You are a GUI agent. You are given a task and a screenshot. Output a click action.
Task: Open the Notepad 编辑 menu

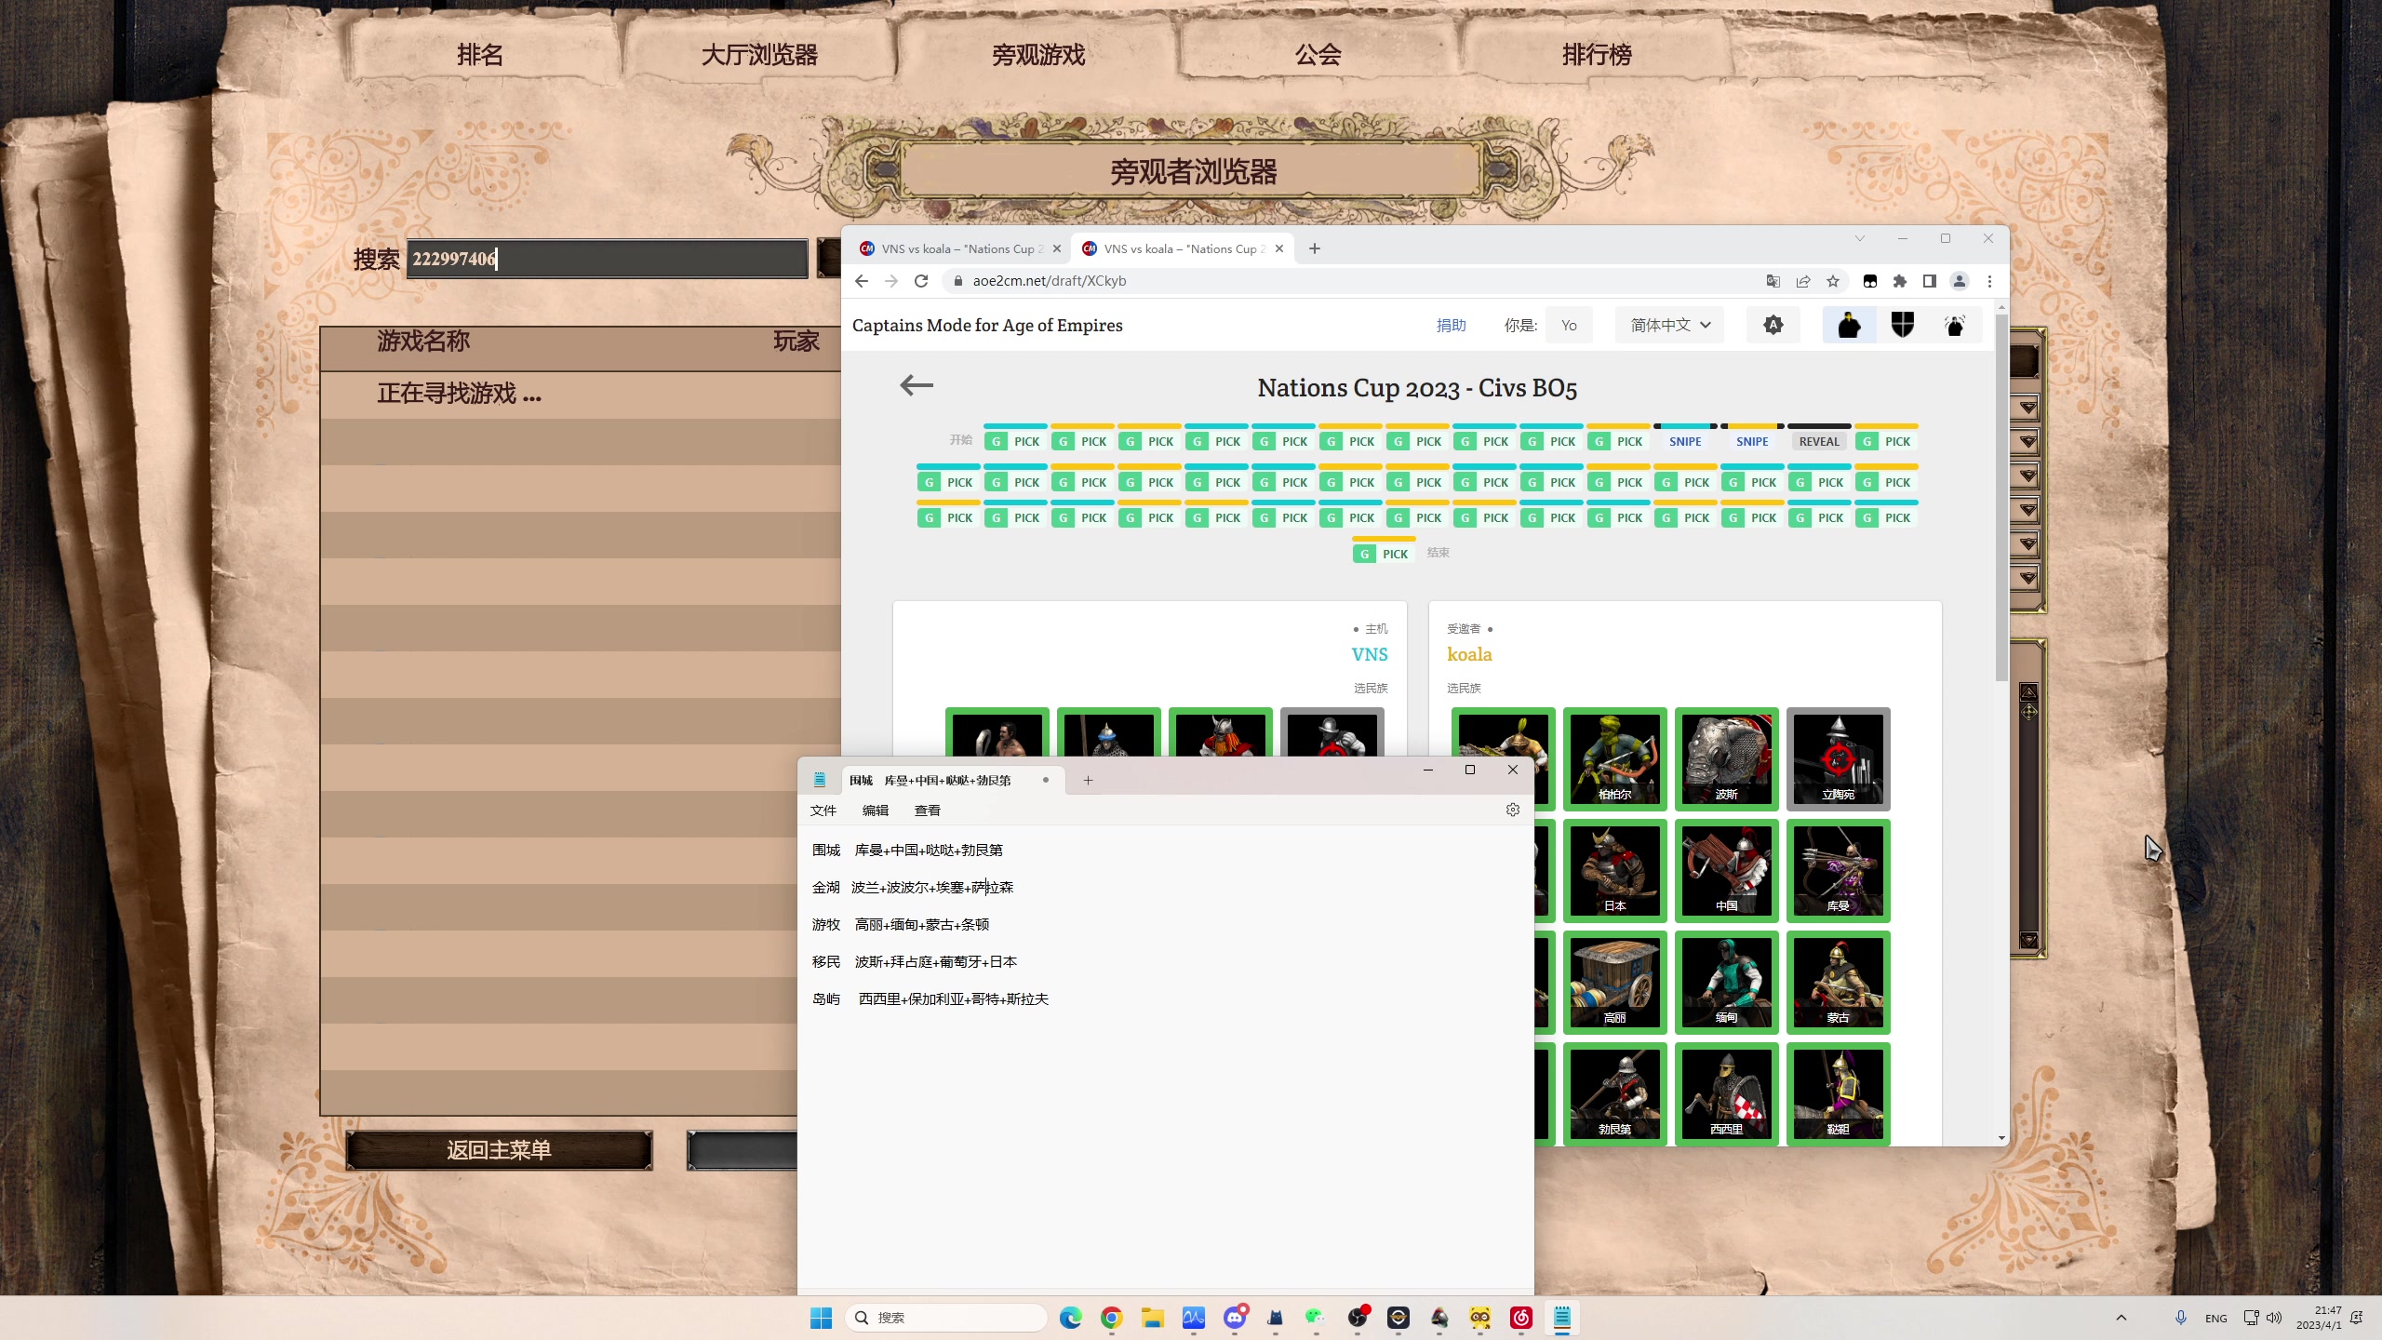tap(876, 811)
